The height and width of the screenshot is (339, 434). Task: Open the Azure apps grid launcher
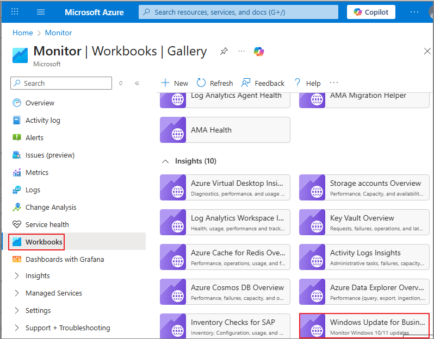coord(15,12)
